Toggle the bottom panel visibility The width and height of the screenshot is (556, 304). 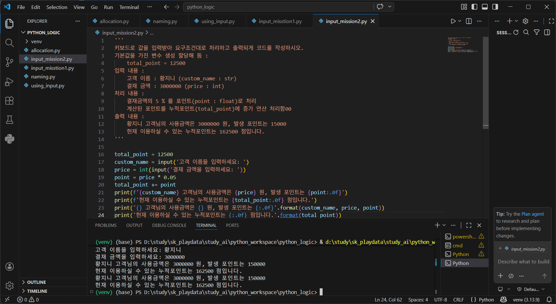click(485, 7)
